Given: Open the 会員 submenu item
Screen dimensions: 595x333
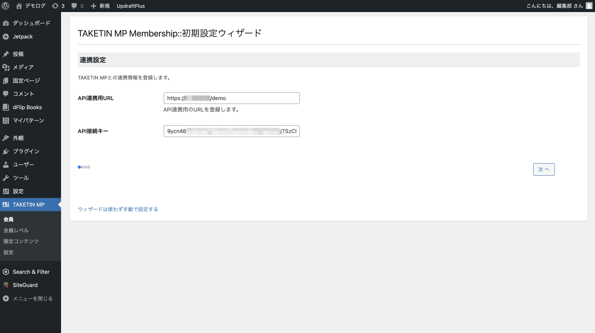Looking at the screenshot, I should click(x=9, y=219).
